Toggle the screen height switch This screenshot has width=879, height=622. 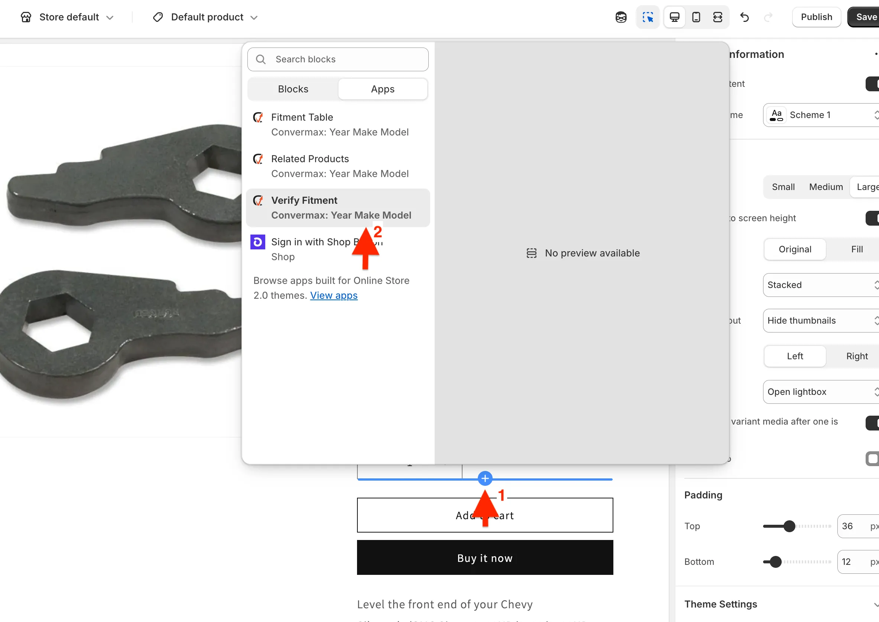tap(872, 218)
